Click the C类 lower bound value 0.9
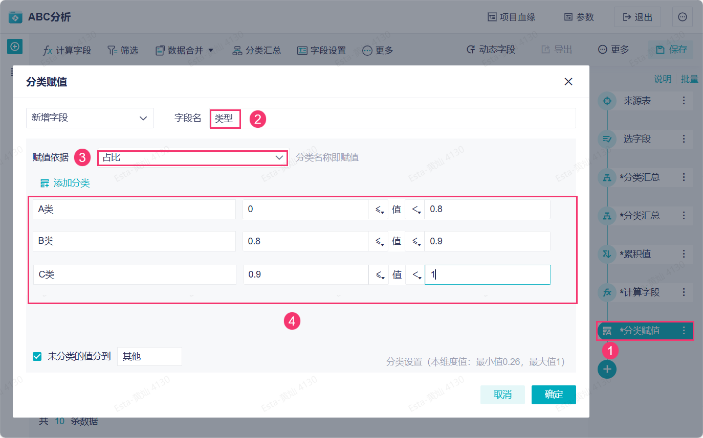The image size is (703, 438). click(306, 274)
